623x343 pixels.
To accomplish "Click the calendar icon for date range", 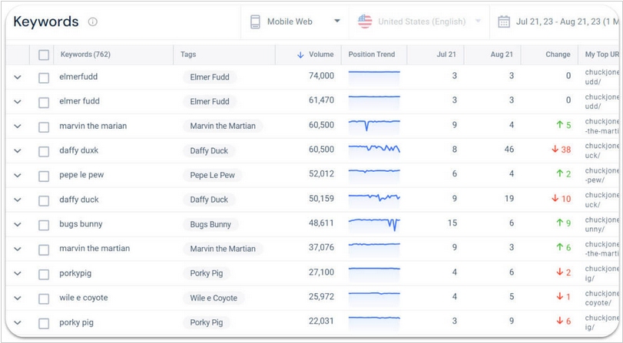I will point(504,21).
